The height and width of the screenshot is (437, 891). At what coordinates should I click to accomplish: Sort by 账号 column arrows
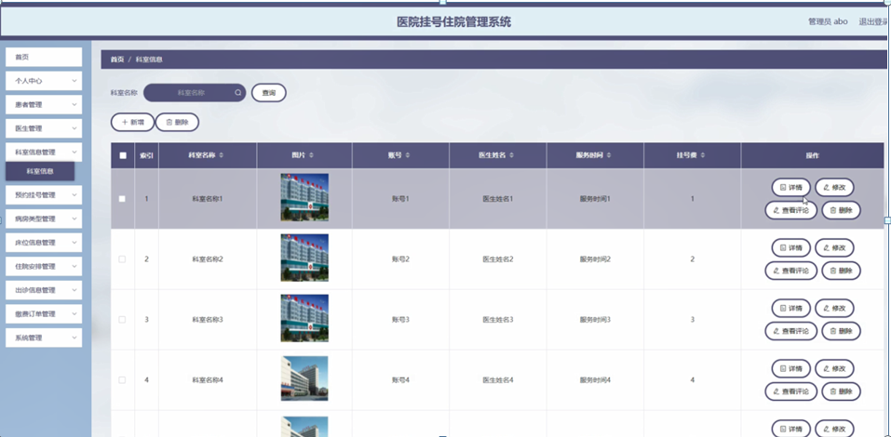coord(408,155)
